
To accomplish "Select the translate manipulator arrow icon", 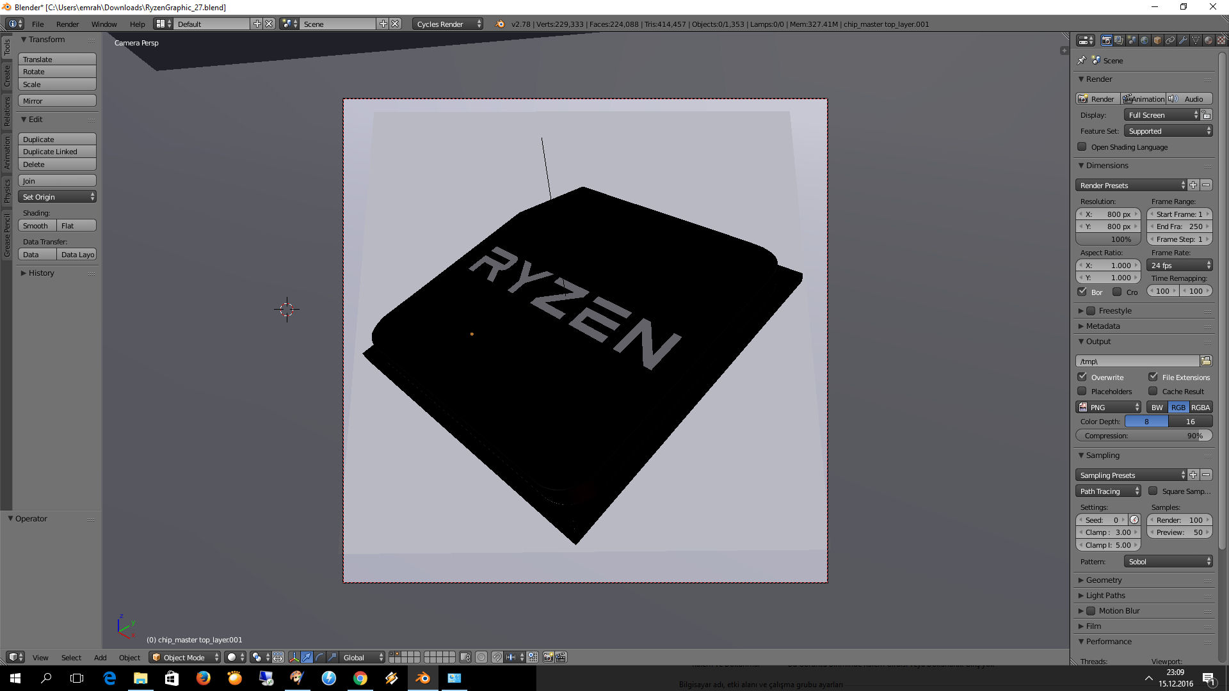I will 307,657.
